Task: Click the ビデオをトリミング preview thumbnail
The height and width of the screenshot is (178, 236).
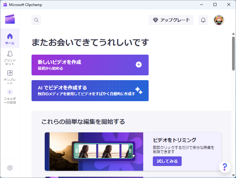Action: [x=94, y=152]
